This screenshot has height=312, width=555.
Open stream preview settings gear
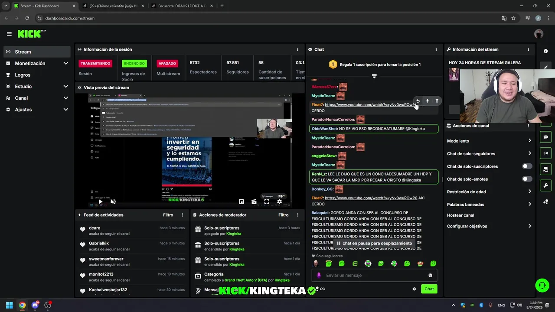279,201
